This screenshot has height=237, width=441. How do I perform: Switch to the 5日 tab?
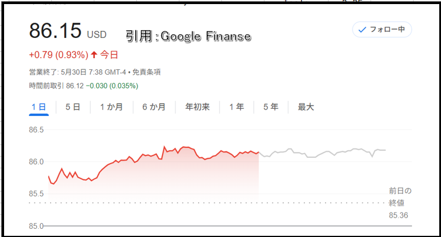point(73,107)
